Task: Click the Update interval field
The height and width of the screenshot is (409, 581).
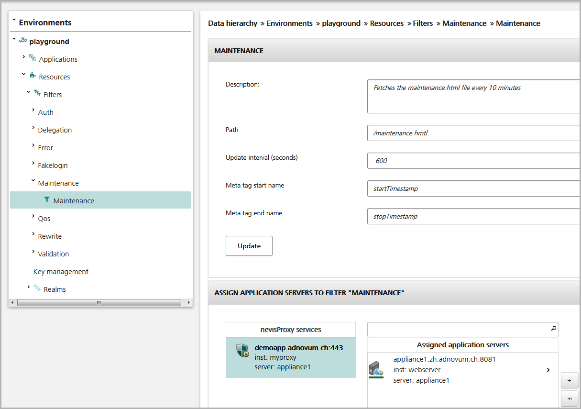Action: [474, 161]
